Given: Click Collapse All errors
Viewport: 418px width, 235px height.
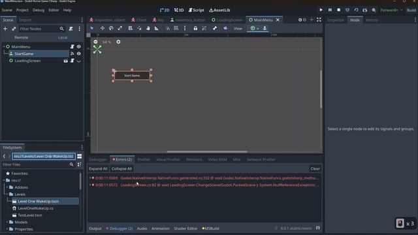Looking at the screenshot, I should 121,168.
